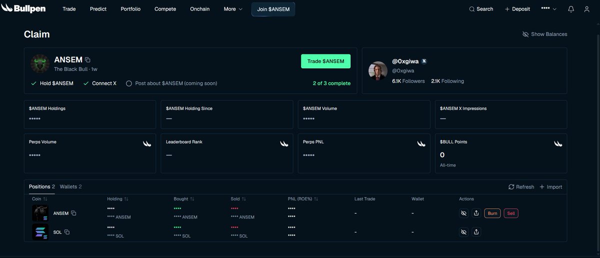Copy the ANSEM address in the positions row
The height and width of the screenshot is (258, 600).
pyautogui.click(x=73, y=213)
